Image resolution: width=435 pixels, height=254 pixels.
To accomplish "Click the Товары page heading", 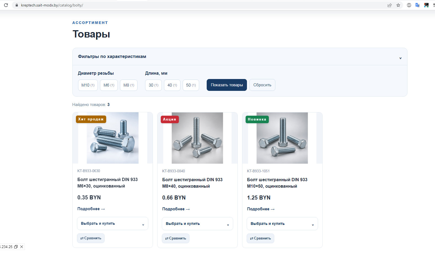I will pyautogui.click(x=91, y=34).
